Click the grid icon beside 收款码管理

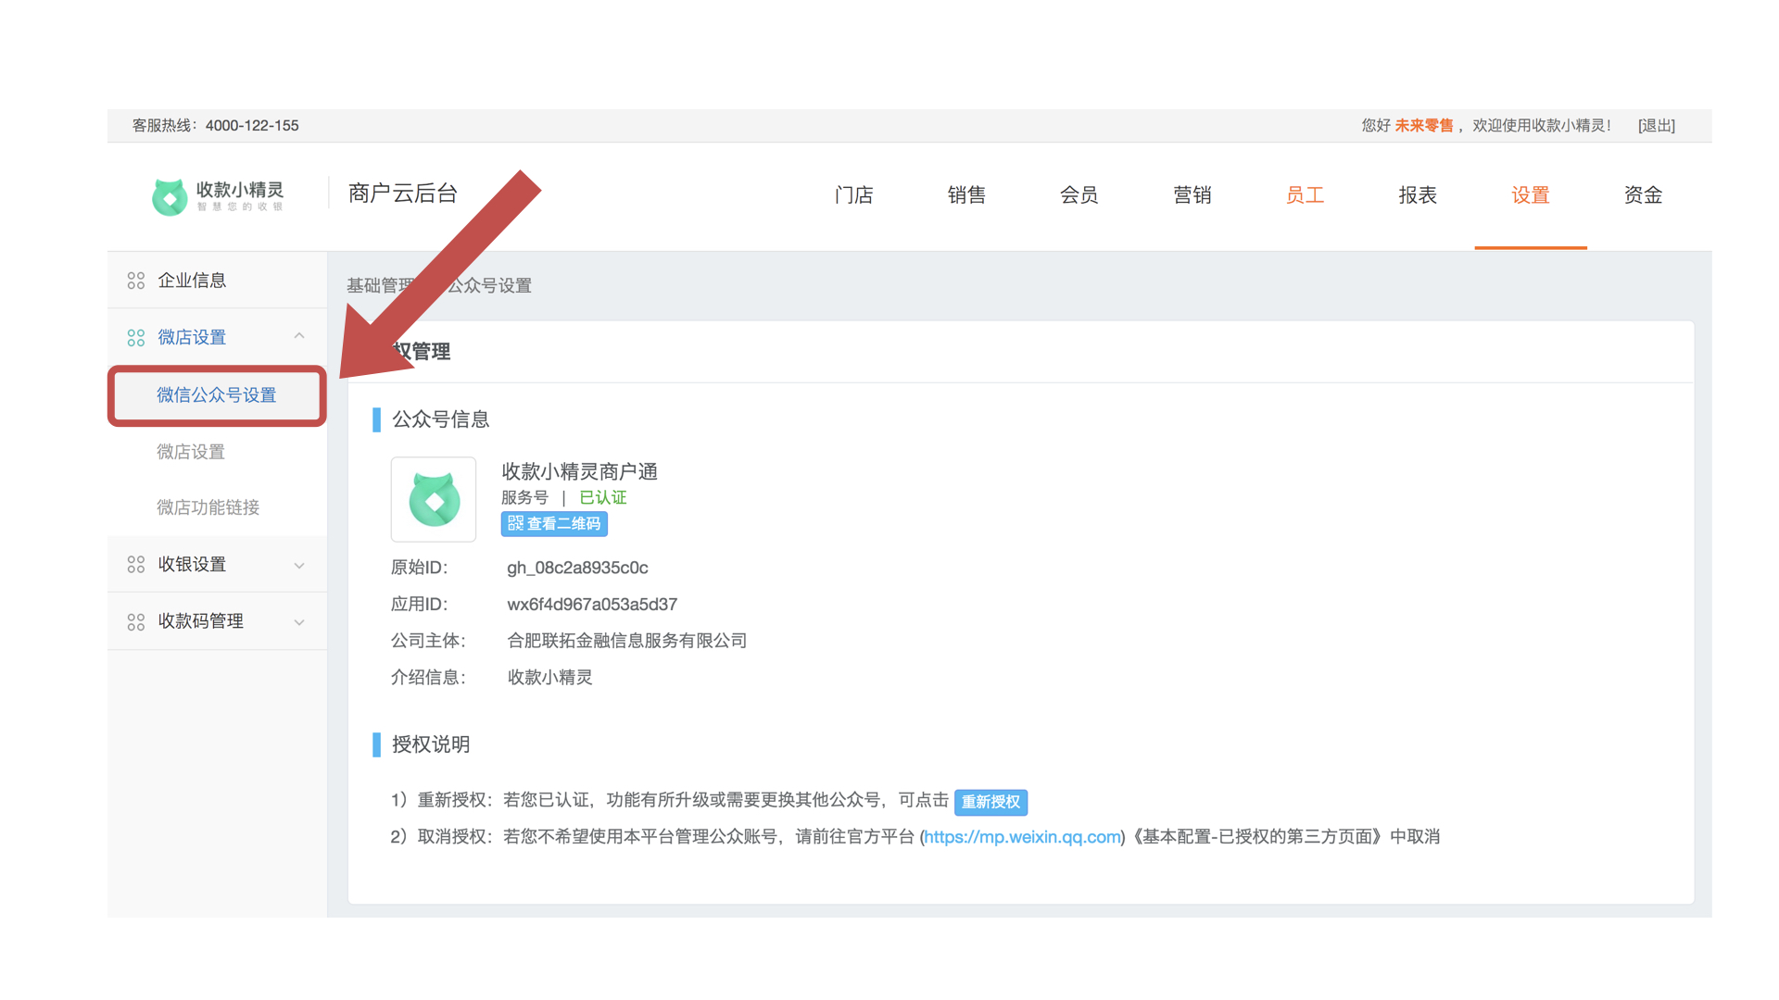point(136,622)
